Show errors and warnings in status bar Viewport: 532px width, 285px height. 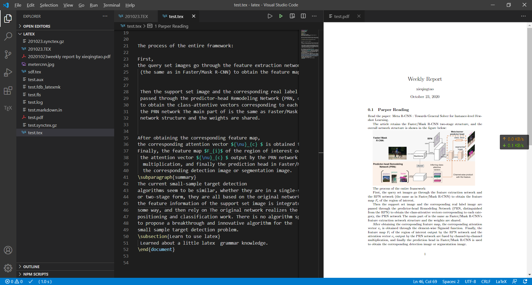(x=13, y=281)
